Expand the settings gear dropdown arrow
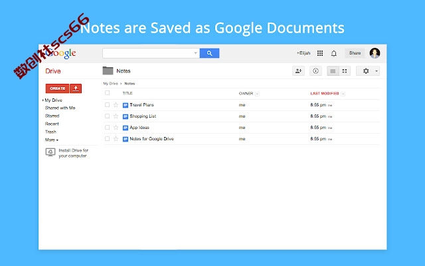This screenshot has height=266, width=425. pyautogui.click(x=377, y=71)
